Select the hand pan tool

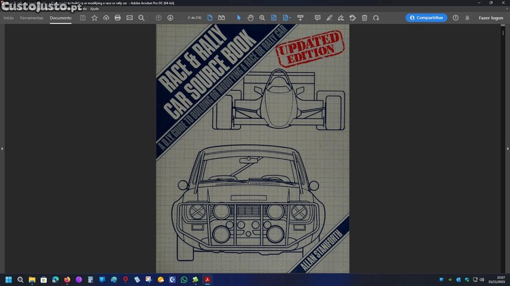pyautogui.click(x=250, y=18)
